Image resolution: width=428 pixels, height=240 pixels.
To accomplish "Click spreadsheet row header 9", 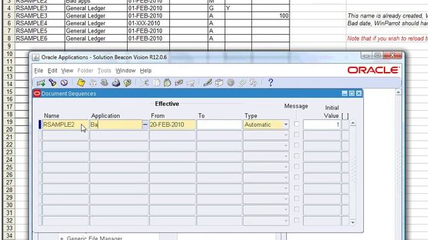I will click(x=9, y=46).
